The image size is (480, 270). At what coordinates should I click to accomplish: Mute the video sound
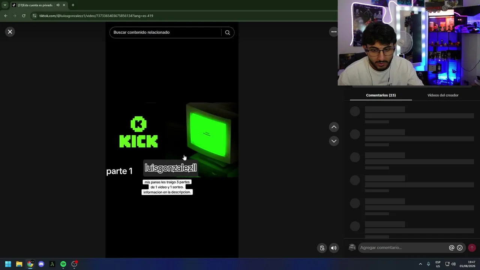(333, 248)
